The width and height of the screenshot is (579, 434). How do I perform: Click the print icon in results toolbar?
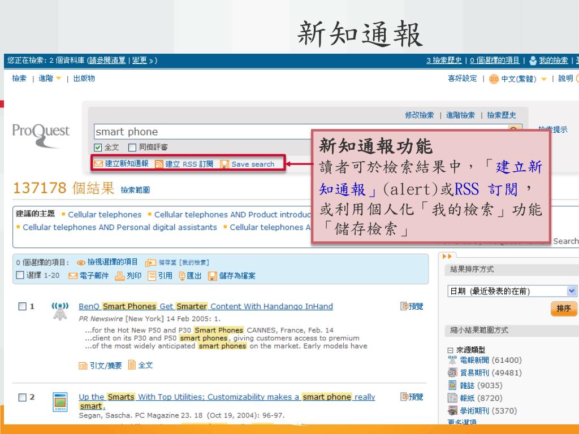click(120, 276)
